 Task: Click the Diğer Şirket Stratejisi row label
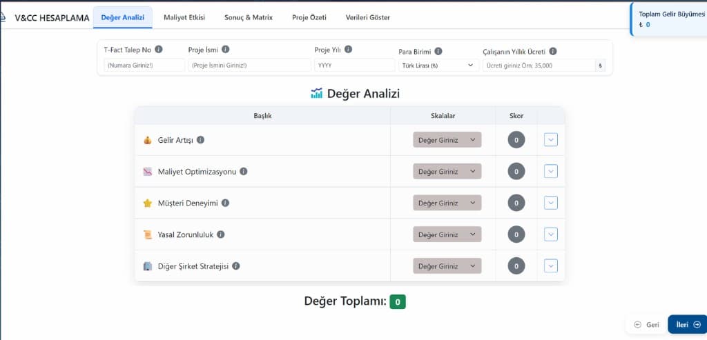click(193, 266)
